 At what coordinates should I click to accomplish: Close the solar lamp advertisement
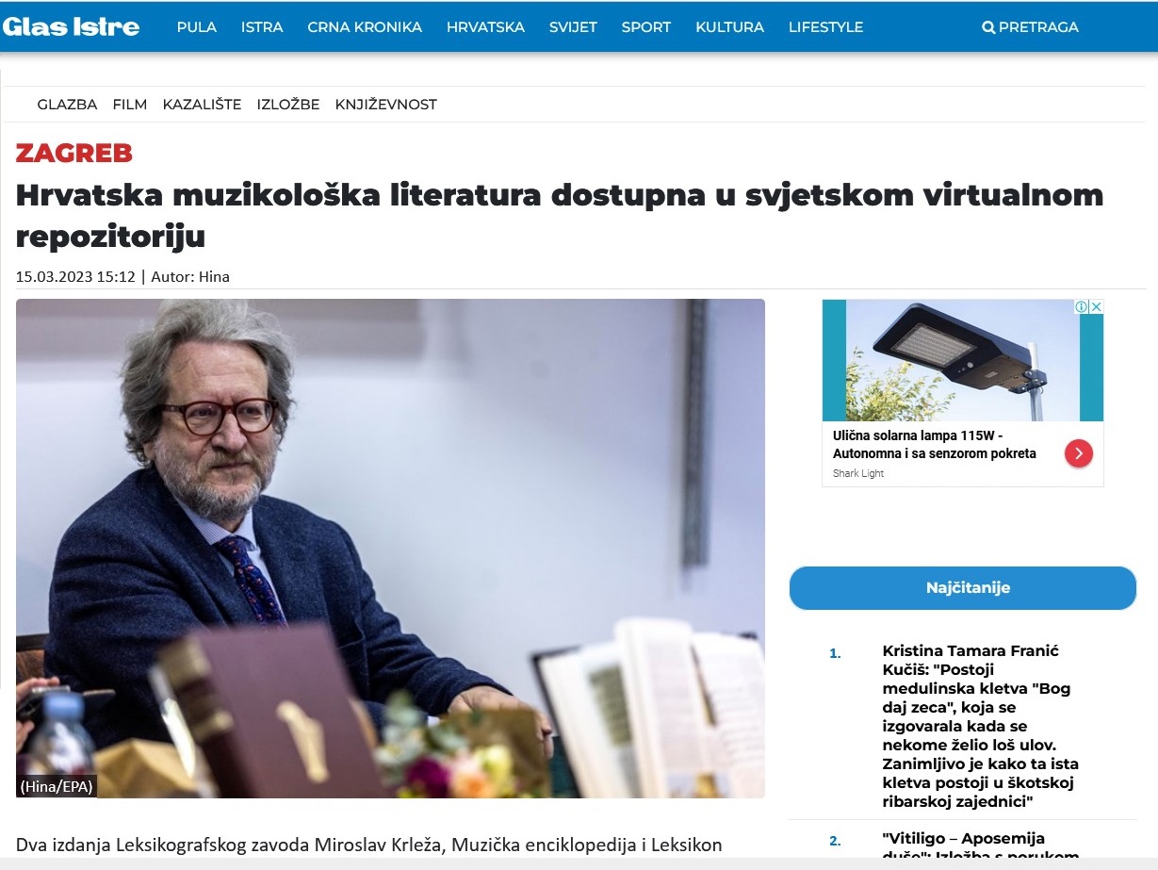(1096, 306)
